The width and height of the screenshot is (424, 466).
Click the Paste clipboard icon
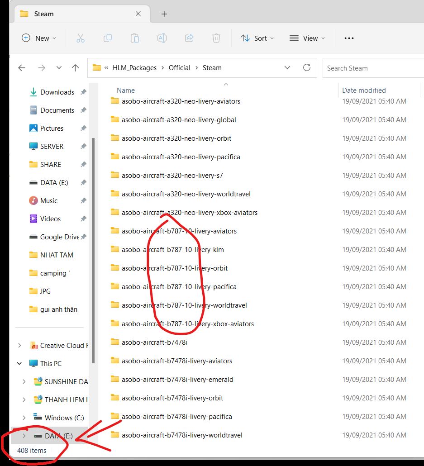pyautogui.click(x=135, y=38)
